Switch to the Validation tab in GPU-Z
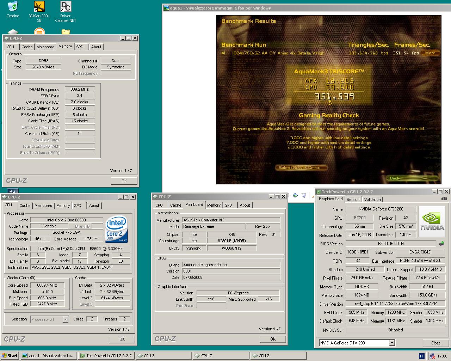The width and height of the screenshot is (451, 361). [372, 199]
